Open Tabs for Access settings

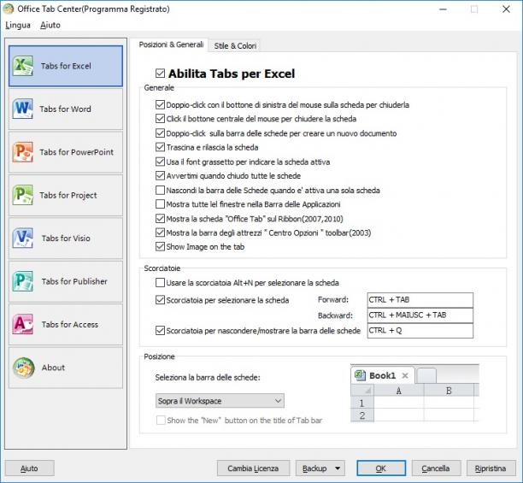pyautogui.click(x=66, y=324)
